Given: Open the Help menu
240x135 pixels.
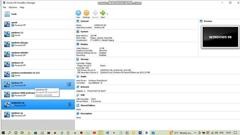Looking at the screenshot, I should 22,7.
